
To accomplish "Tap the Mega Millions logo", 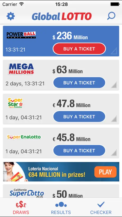I will [21, 69].
